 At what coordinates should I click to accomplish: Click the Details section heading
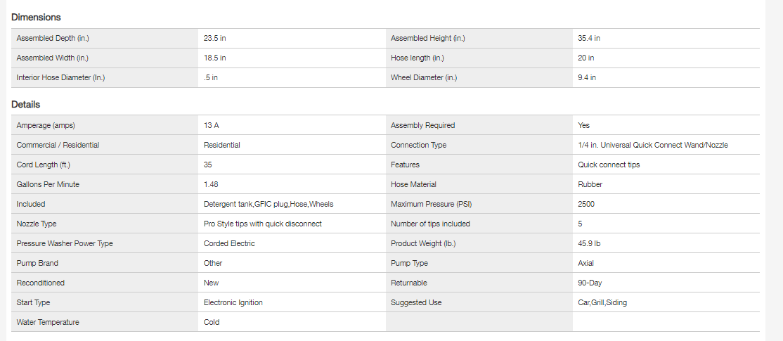(x=25, y=104)
